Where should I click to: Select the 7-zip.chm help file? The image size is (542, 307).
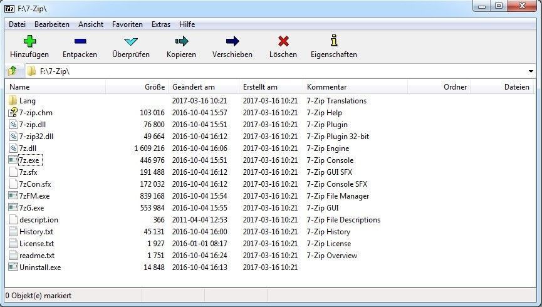pos(35,113)
